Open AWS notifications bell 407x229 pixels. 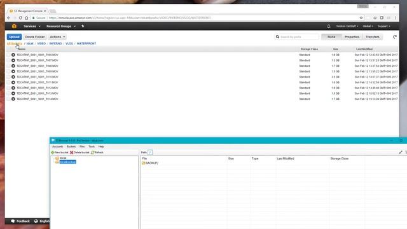329,26
